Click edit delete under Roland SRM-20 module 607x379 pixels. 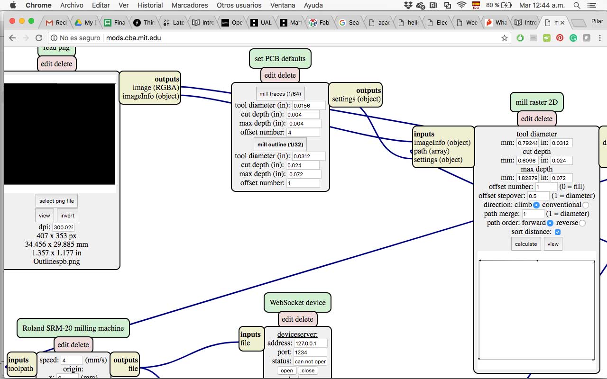click(73, 344)
